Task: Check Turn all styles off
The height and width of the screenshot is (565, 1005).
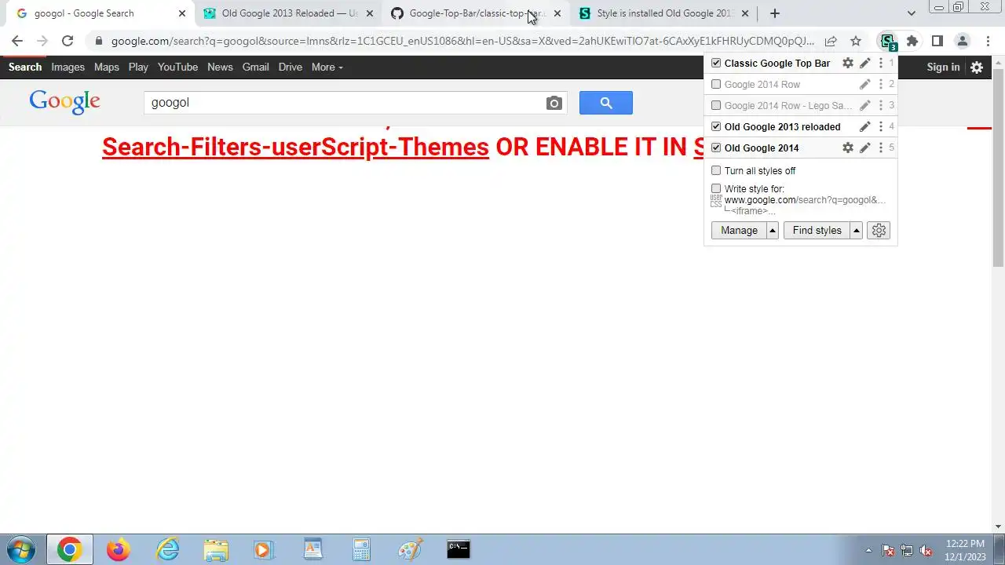Action: [716, 170]
